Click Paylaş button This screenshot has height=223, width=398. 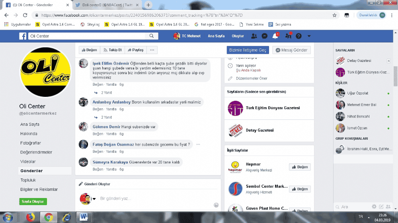(136, 50)
